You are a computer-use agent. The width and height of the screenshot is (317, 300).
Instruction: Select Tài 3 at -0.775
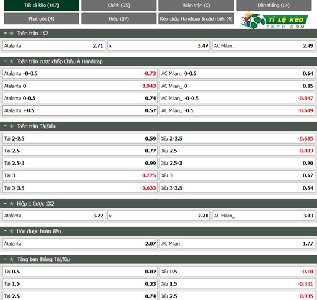click(x=80, y=175)
